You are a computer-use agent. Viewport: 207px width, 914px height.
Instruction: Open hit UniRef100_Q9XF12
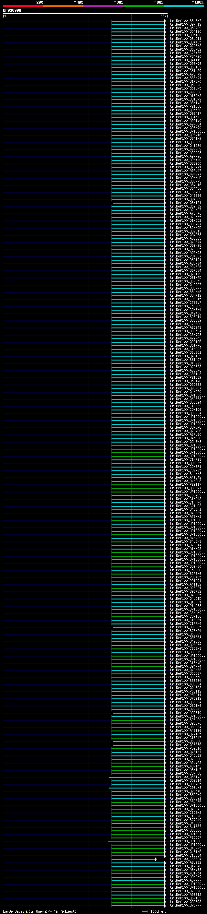(185, 25)
